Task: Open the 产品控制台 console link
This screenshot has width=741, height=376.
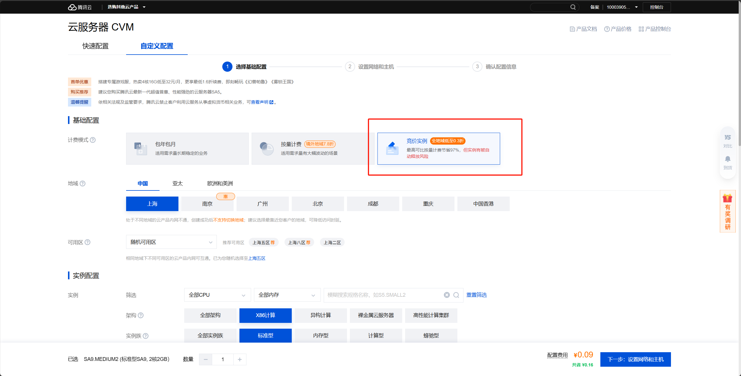Action: (654, 29)
